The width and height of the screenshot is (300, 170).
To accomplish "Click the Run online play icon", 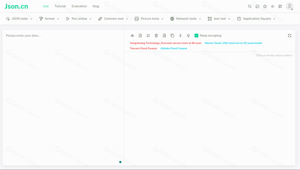I will [x=68, y=19].
